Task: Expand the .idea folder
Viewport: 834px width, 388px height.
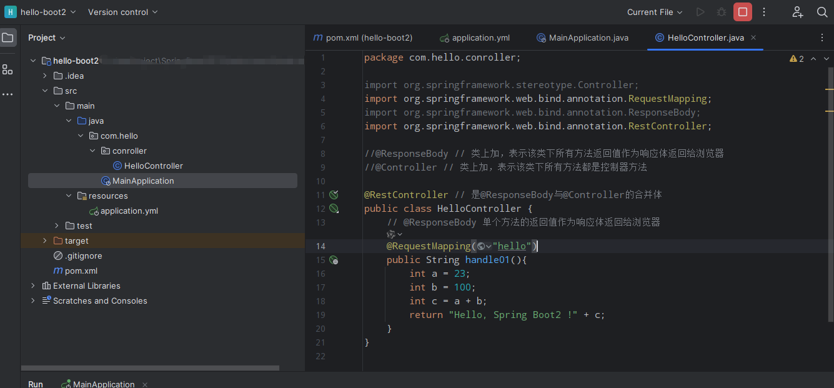Action: click(45, 76)
